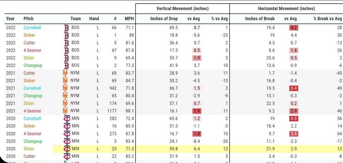Open the 2022 Curveball pitch link
343x163 pixels.
(x=32, y=28)
